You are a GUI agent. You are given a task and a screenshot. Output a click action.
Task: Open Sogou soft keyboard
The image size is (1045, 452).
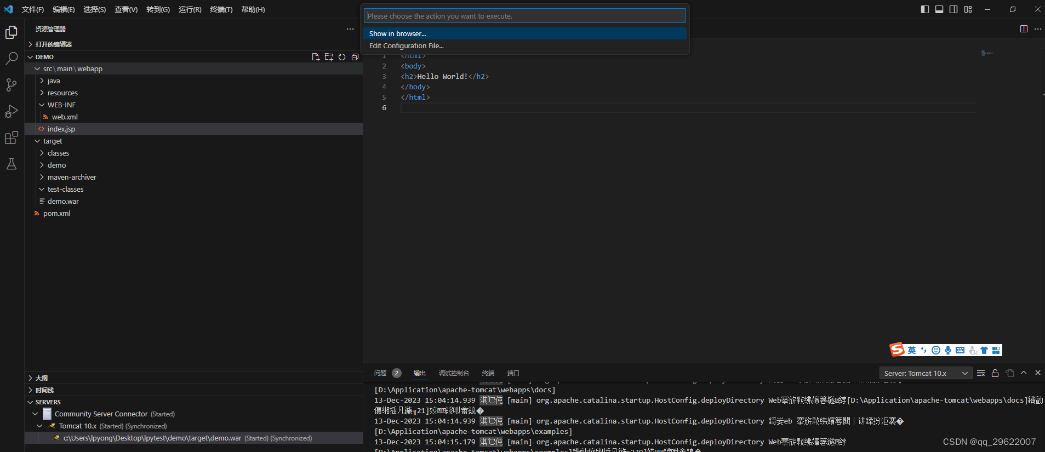coord(960,350)
